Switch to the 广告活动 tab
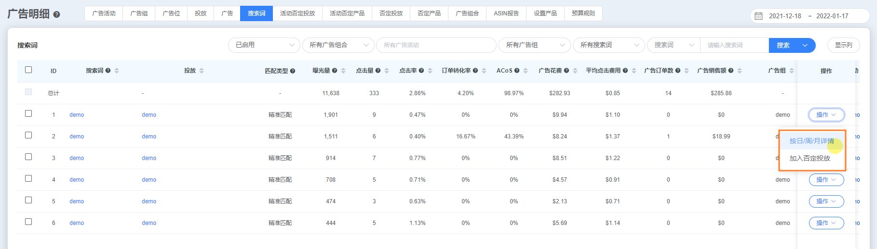877x249 pixels. 104,13
